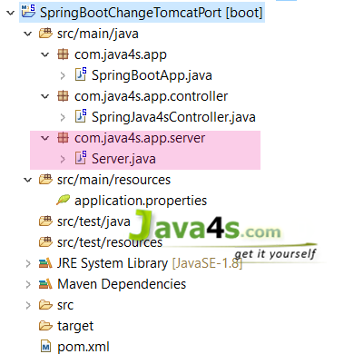Select SpringJava4sController.java file name
Screen dimensions: 344x364
173,117
